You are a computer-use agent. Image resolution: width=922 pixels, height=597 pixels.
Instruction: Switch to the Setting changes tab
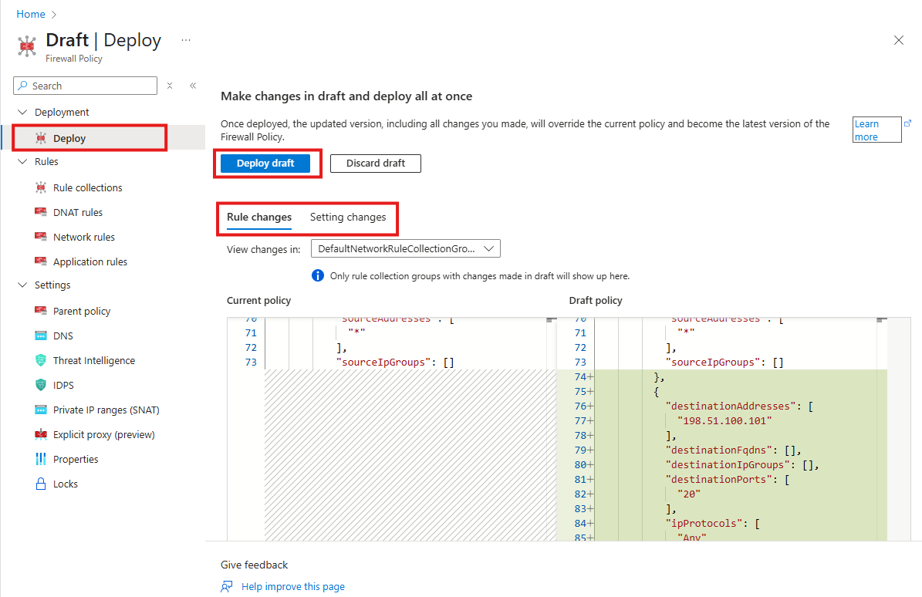click(348, 217)
